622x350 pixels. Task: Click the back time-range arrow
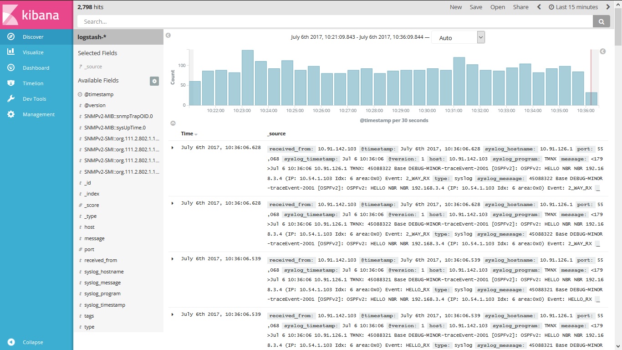pyautogui.click(x=539, y=7)
